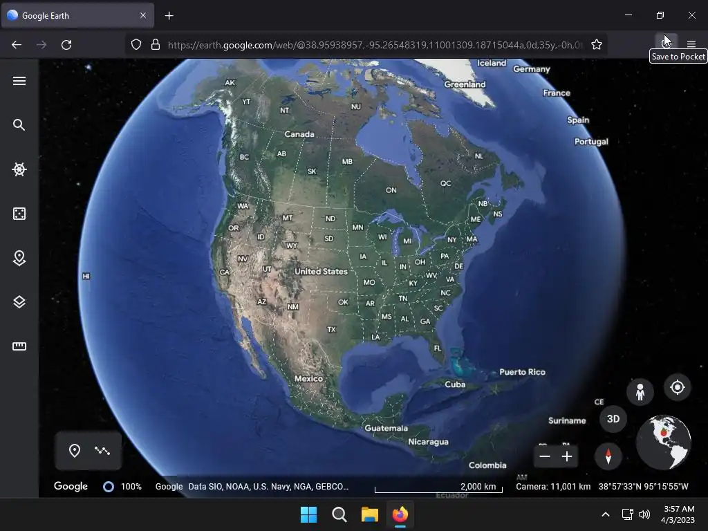Viewport: 708px width, 531px height.
Task: Click the 100% loading indicator
Action: [x=122, y=486]
